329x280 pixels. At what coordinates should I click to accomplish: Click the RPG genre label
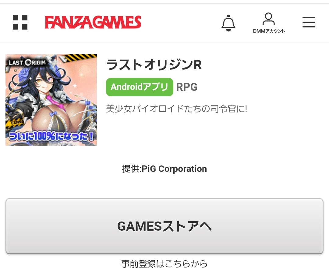[x=187, y=87]
